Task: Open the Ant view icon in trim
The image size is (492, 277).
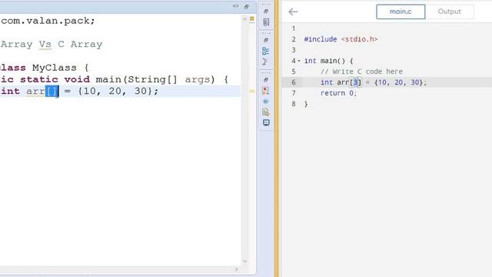Action: pos(265,62)
